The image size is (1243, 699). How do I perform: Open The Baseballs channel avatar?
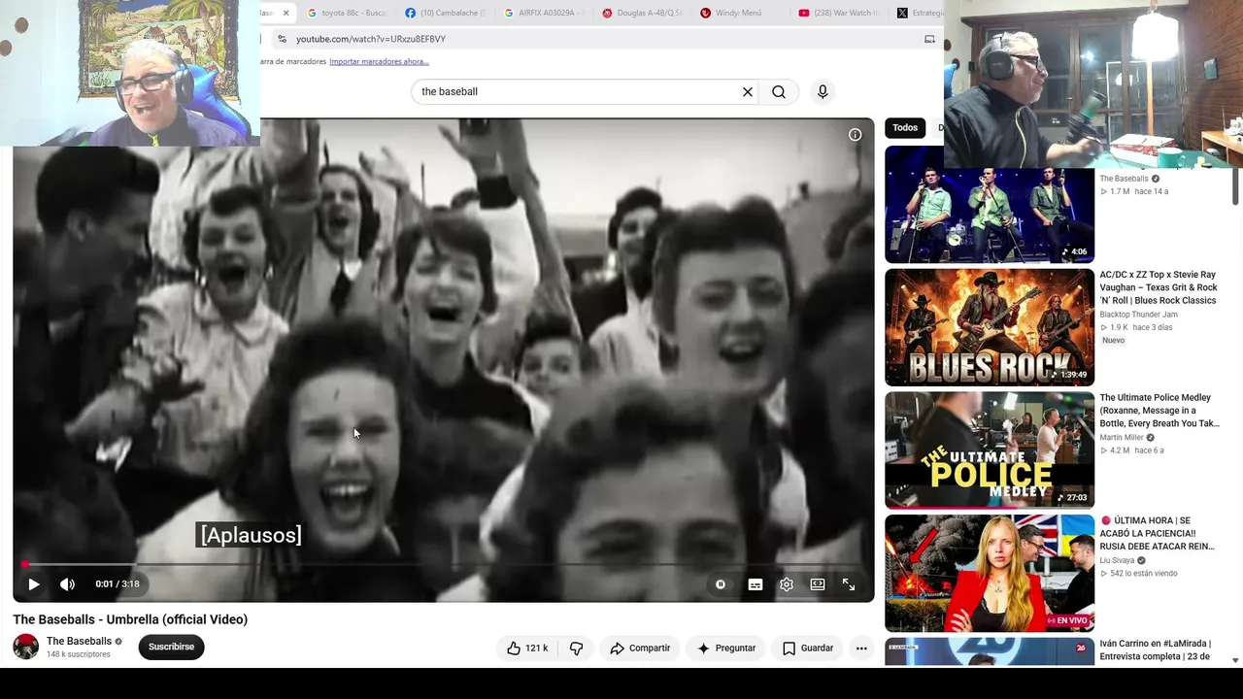(26, 647)
